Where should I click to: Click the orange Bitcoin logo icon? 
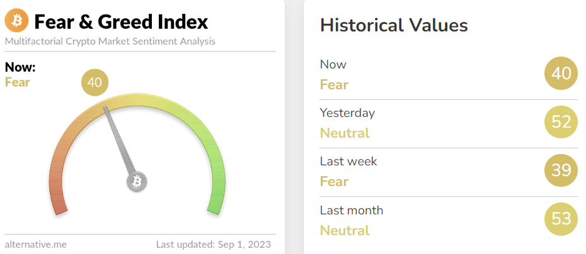point(17,21)
